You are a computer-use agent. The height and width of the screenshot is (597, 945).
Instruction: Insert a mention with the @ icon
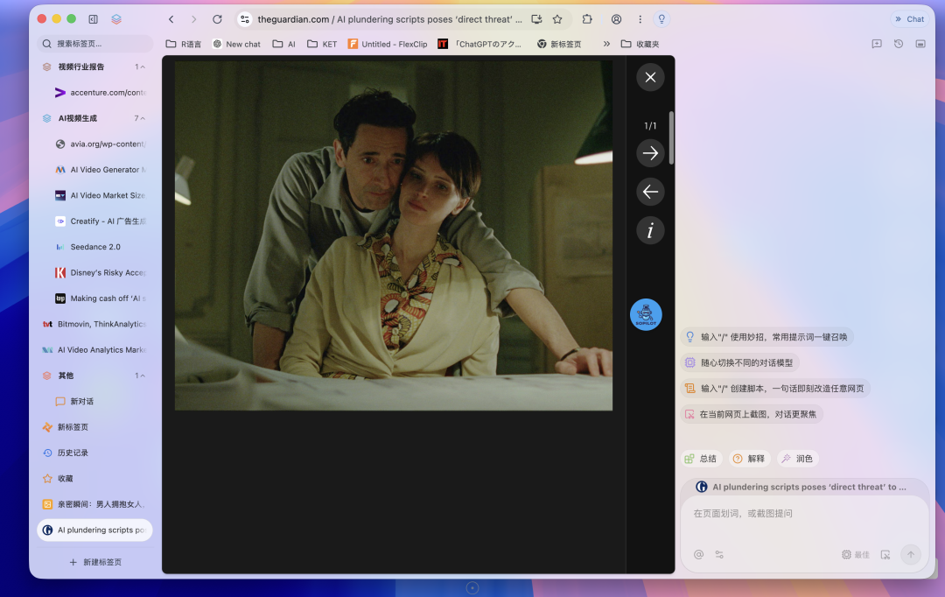[698, 555]
